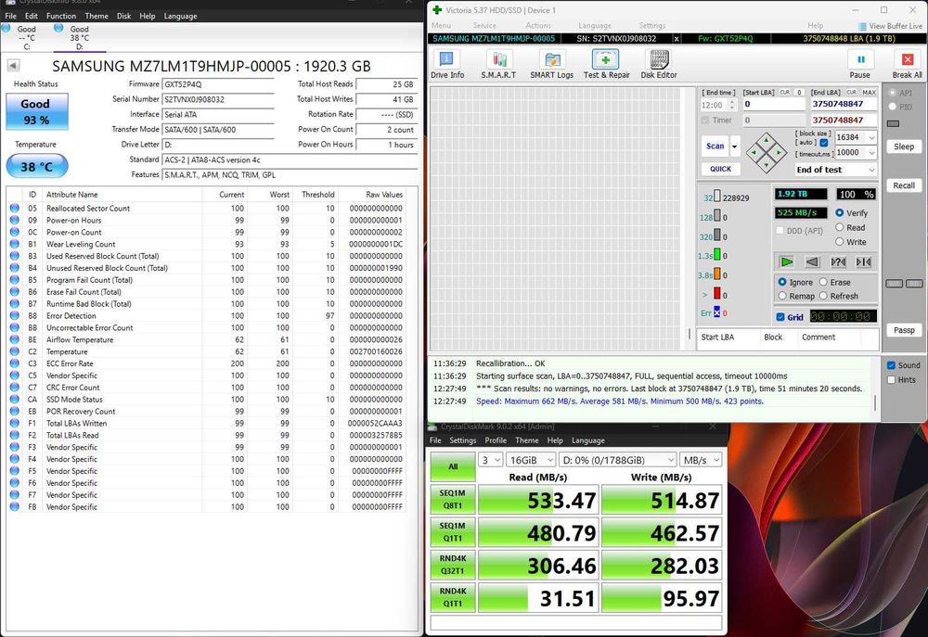The width and height of the screenshot is (928, 637).
Task: Open the D: drive selection dropdown
Action: 617,460
